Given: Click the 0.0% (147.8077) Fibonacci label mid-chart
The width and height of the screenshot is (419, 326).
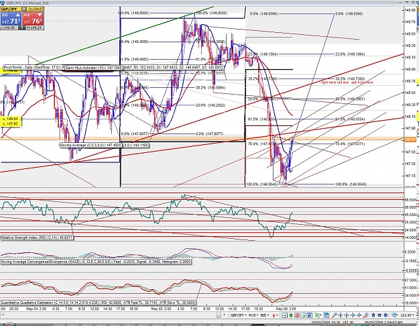Looking at the screenshot, I should [209, 133].
